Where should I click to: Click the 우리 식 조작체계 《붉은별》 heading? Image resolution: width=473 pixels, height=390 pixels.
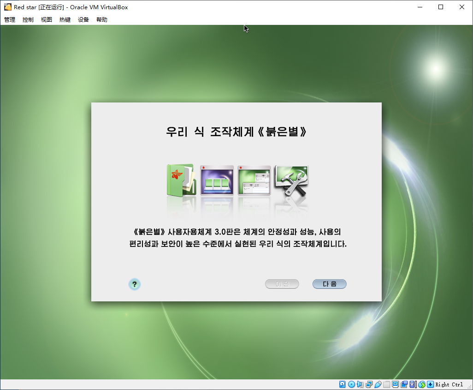(236, 132)
